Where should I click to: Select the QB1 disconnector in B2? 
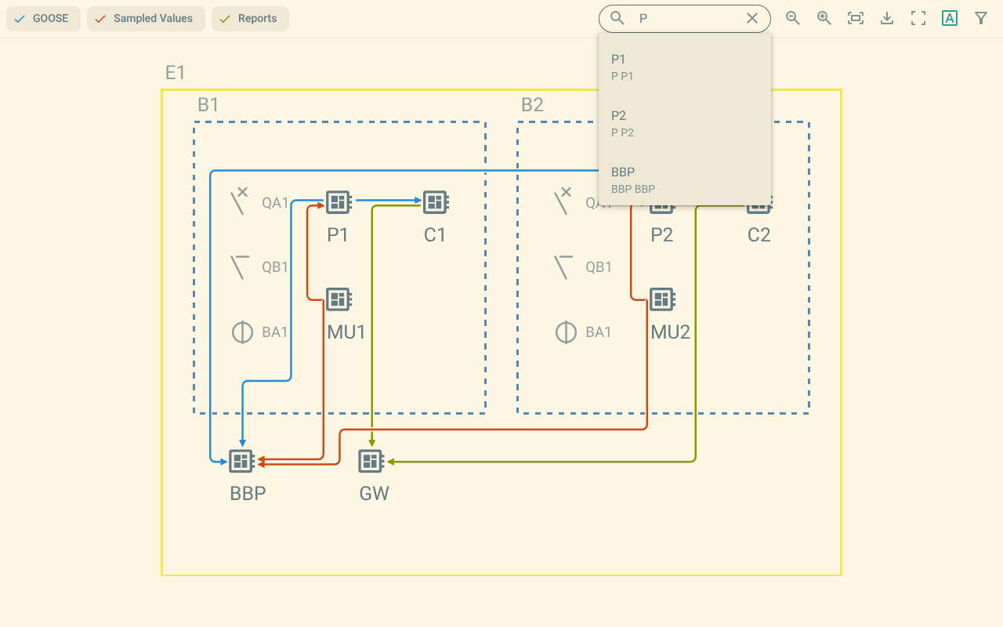[x=564, y=267]
